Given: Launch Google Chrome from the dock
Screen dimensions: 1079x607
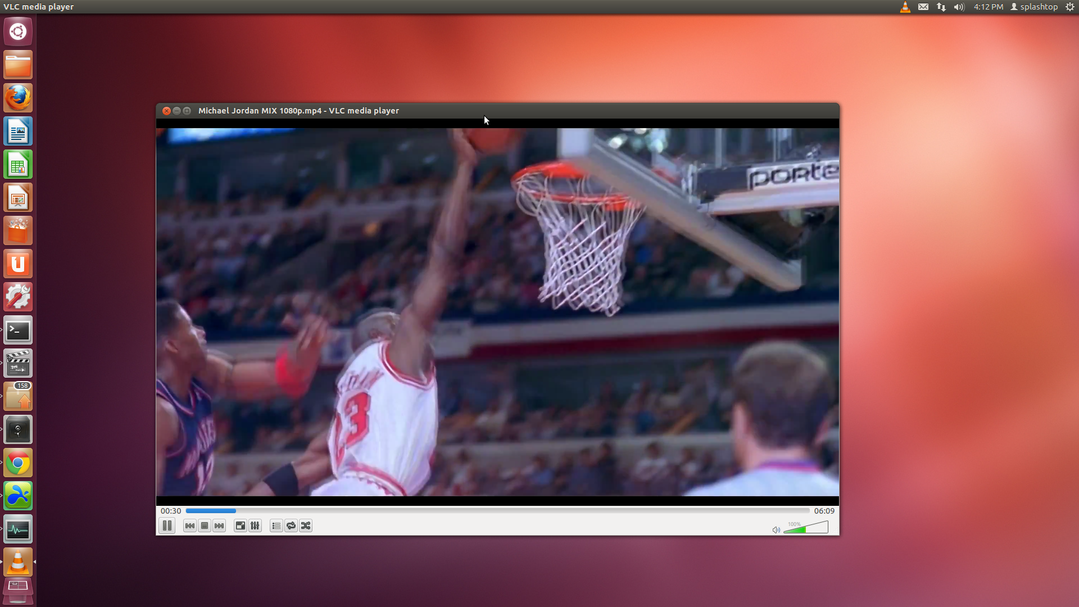Looking at the screenshot, I should pyautogui.click(x=18, y=463).
